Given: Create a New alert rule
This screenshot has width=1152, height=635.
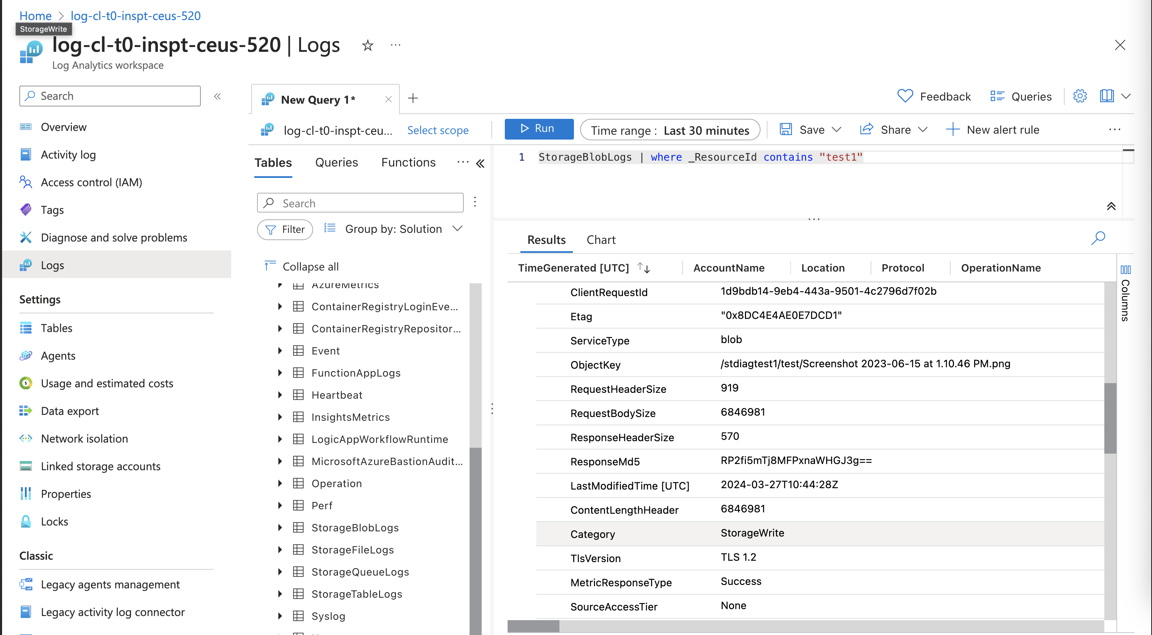Looking at the screenshot, I should pos(993,130).
